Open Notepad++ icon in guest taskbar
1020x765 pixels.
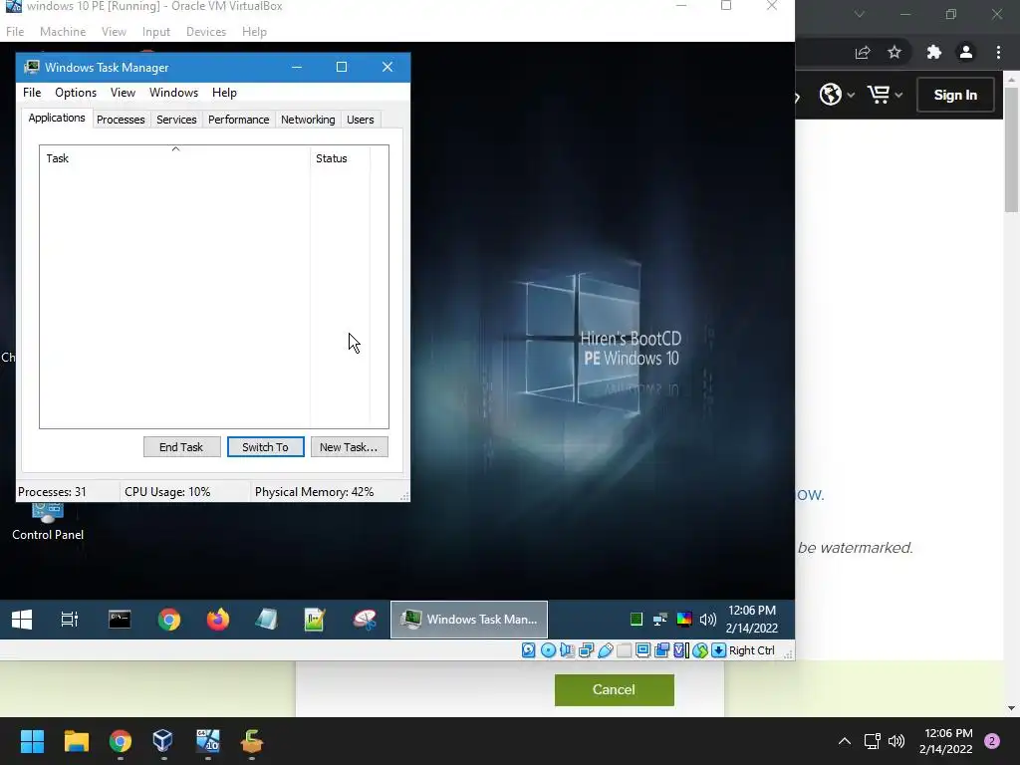click(315, 620)
